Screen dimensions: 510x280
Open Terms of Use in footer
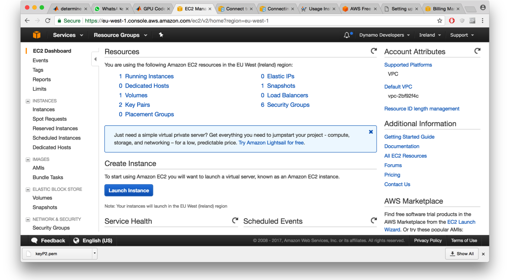pyautogui.click(x=464, y=240)
